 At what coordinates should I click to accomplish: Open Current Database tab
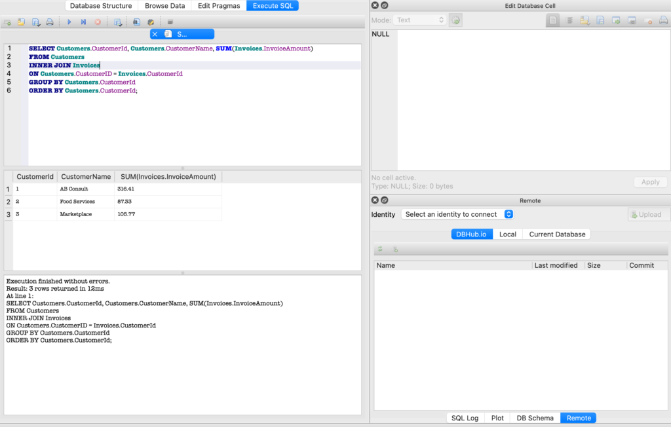pyautogui.click(x=557, y=234)
